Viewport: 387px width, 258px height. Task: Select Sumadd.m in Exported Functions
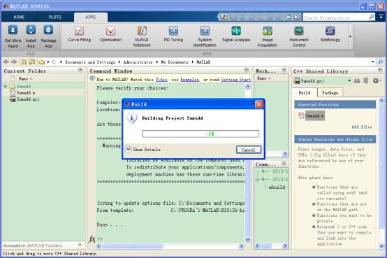312,115
